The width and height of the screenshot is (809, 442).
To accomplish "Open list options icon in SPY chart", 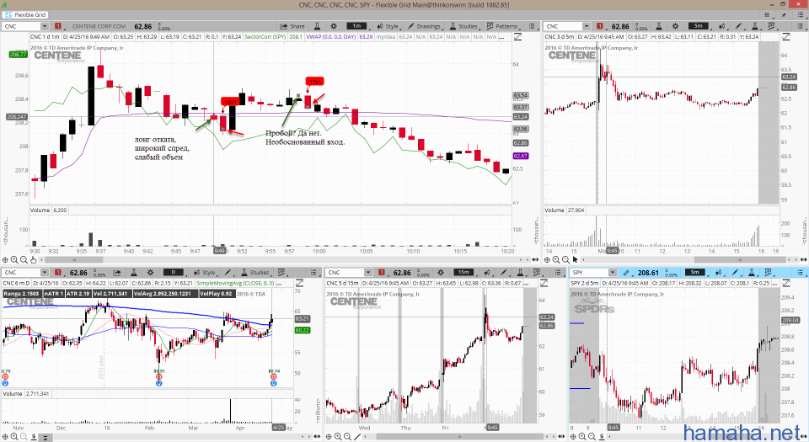I will pos(801,273).
